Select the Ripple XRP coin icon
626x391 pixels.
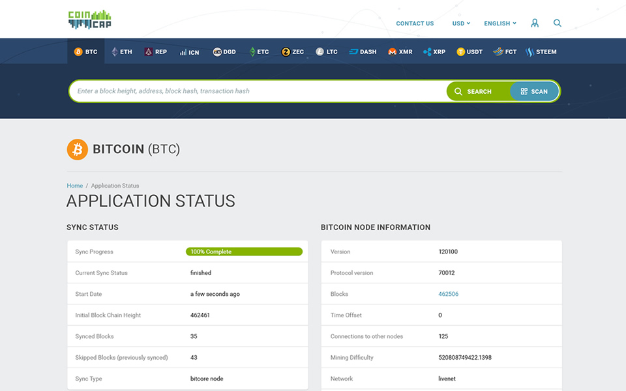427,51
